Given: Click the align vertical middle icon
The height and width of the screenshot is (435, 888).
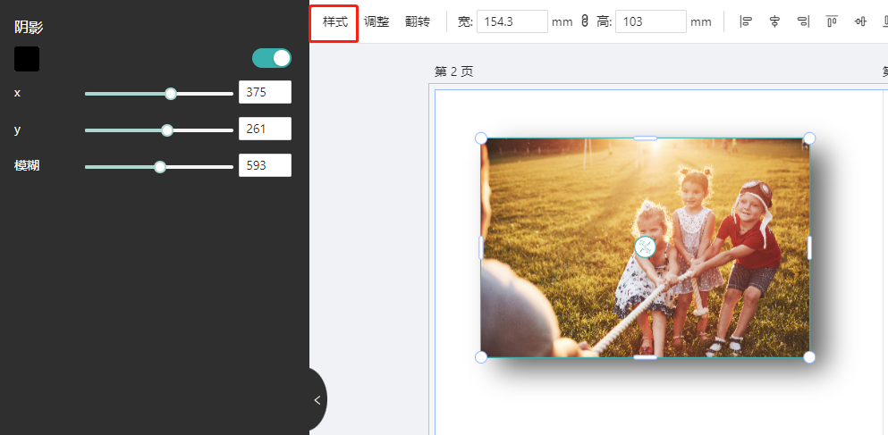Looking at the screenshot, I should pos(861,22).
